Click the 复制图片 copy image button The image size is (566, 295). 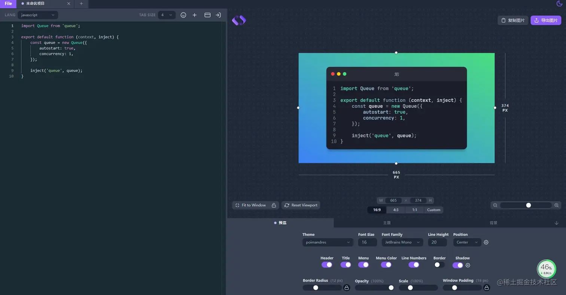(513, 20)
